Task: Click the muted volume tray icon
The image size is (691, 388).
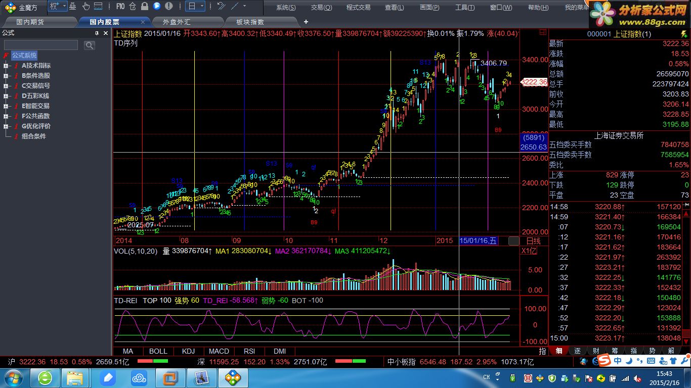Action: pos(637,378)
